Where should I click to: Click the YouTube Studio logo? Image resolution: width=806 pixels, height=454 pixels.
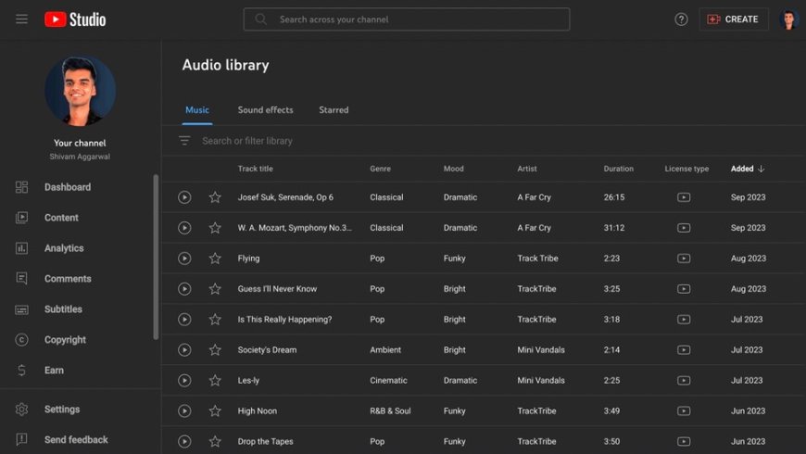[75, 19]
